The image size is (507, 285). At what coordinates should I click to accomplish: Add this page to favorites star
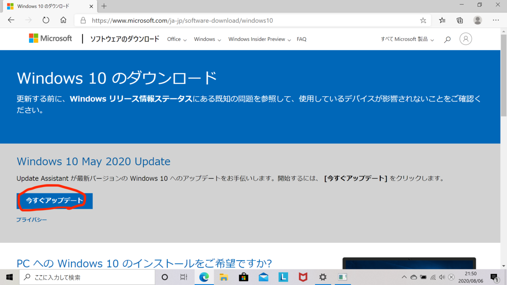click(423, 20)
